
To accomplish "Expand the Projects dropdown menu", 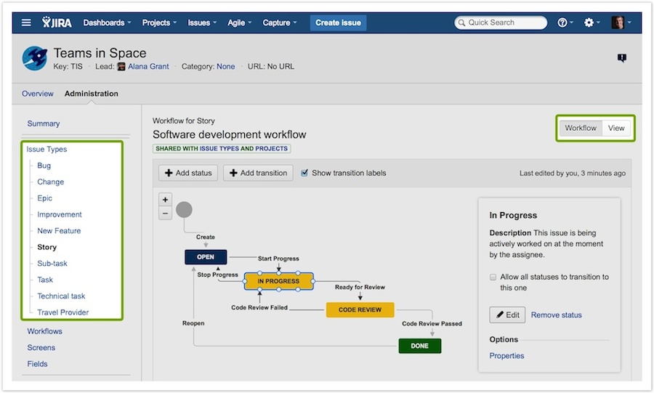I will tap(160, 23).
